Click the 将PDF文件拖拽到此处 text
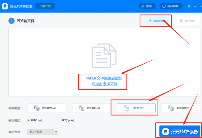Viewport: 202px width, 138px height. pyautogui.click(x=104, y=78)
